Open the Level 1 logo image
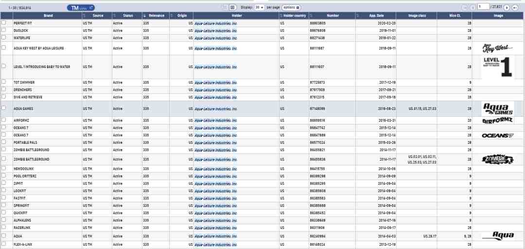 [x=498, y=67]
